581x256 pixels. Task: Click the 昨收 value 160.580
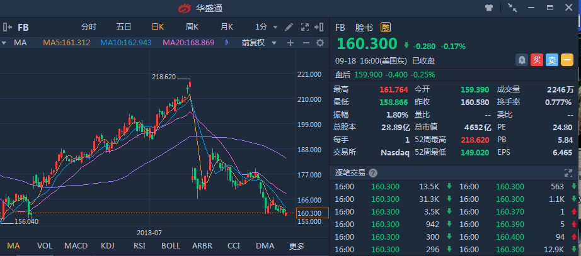476,102
